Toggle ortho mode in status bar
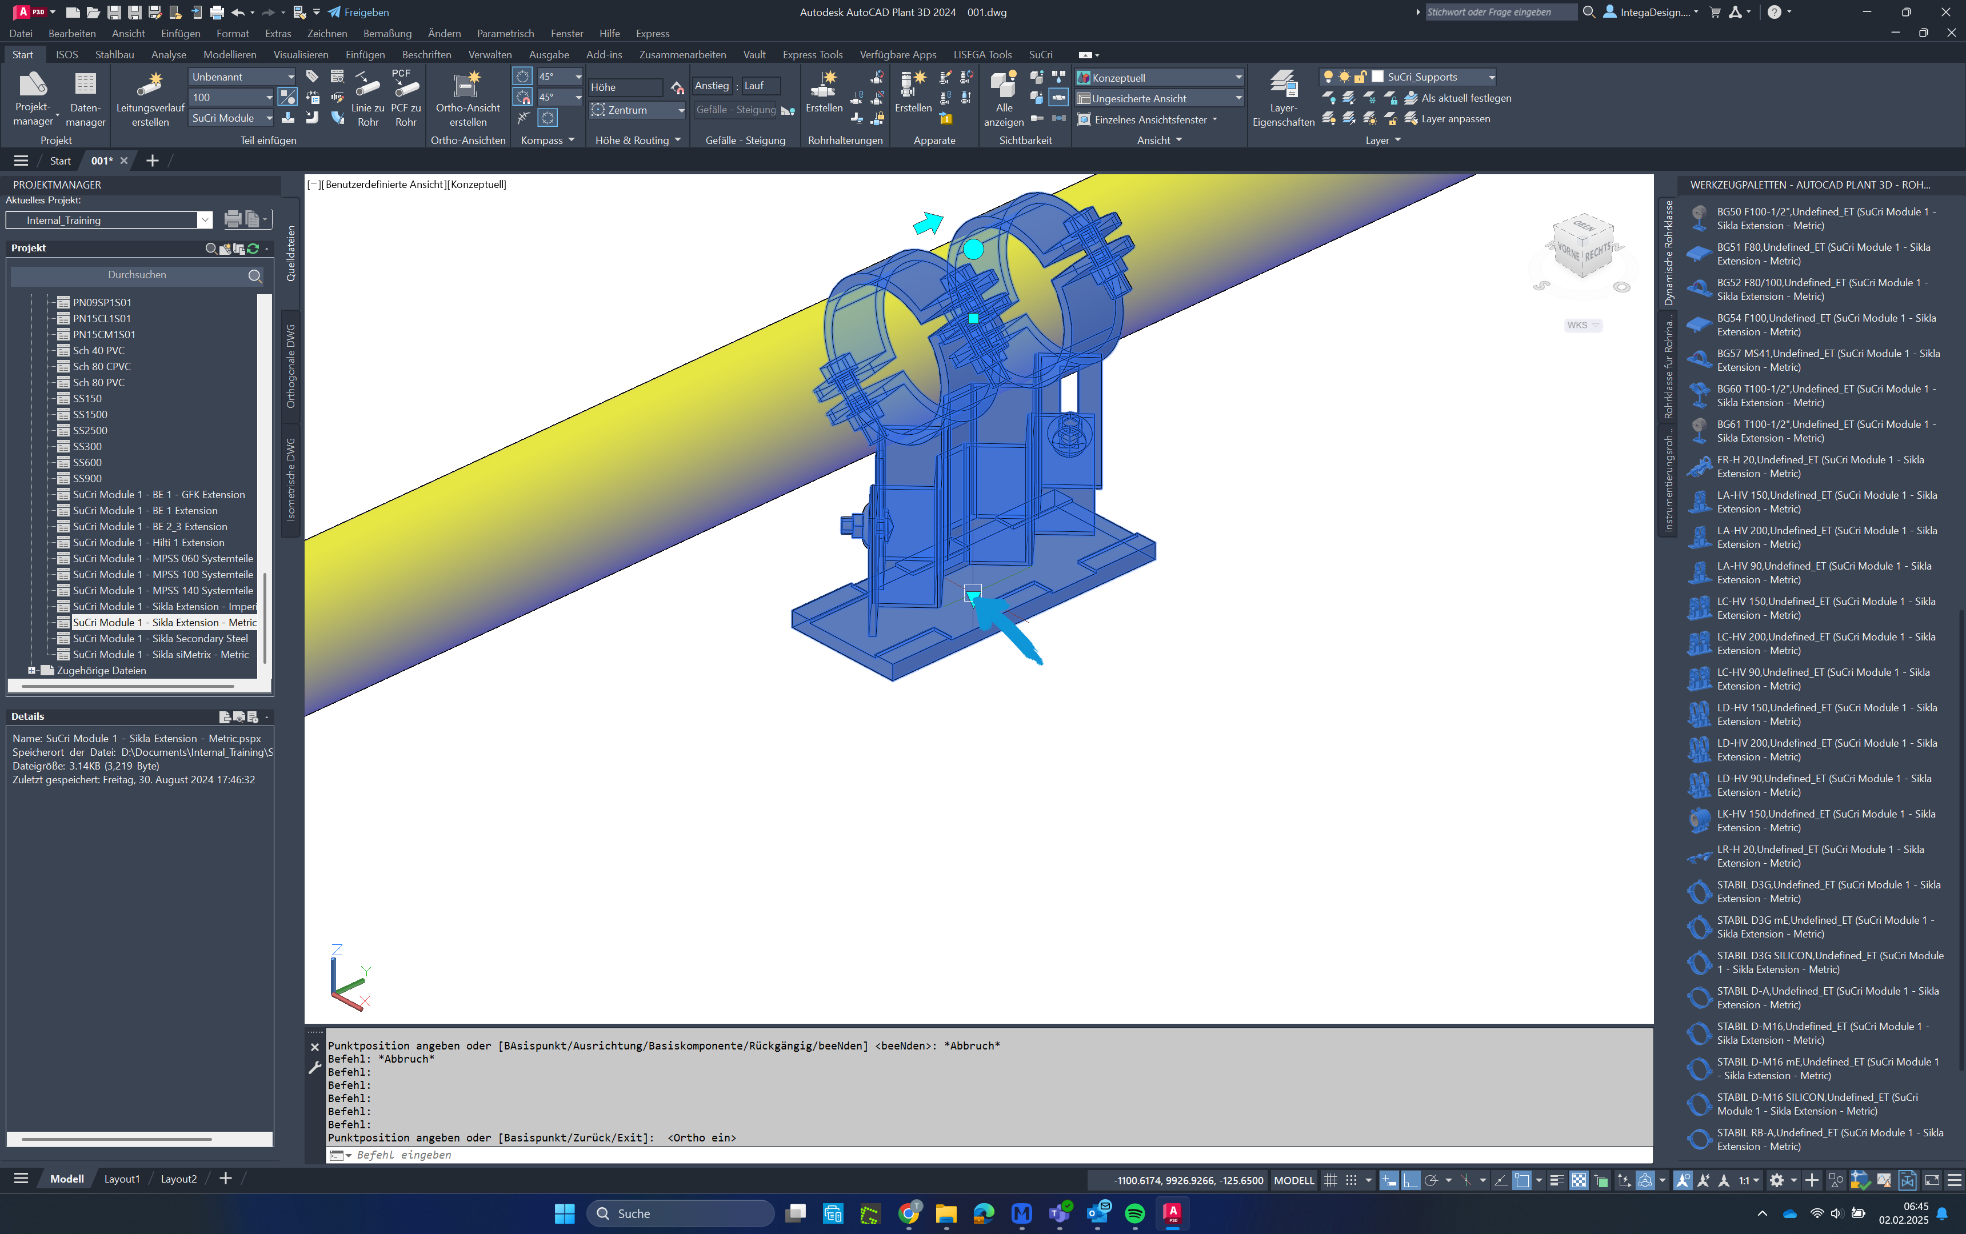This screenshot has width=1966, height=1234. point(1411,1180)
